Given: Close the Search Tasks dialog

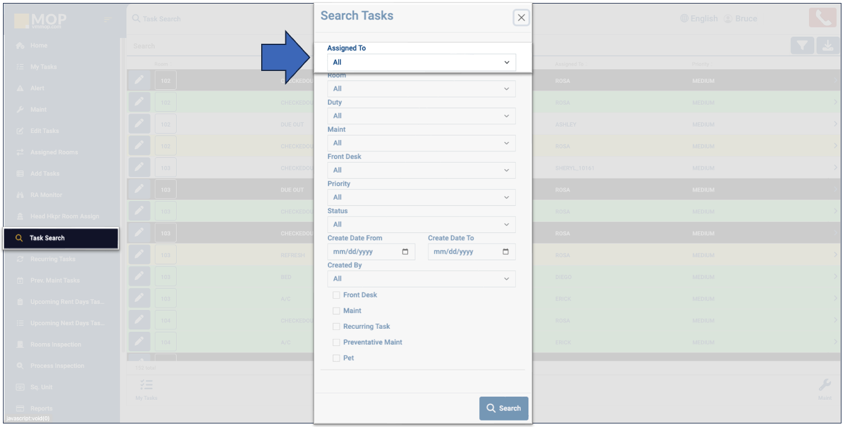Looking at the screenshot, I should click(521, 18).
